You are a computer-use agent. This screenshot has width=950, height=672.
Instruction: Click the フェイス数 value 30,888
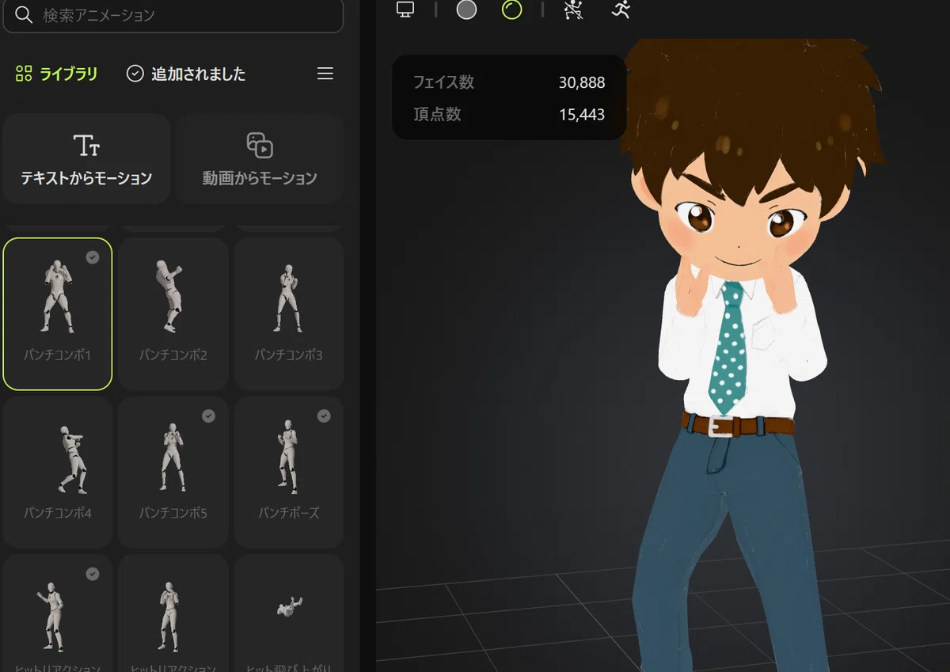(581, 82)
